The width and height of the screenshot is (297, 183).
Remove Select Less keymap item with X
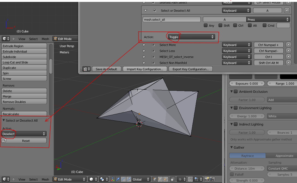click(288, 51)
